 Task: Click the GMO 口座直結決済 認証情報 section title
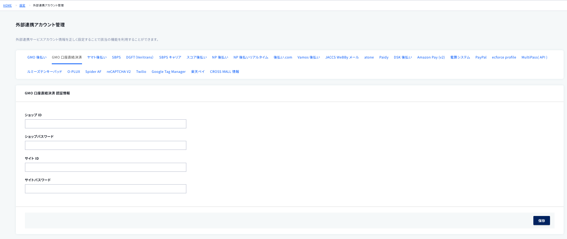tap(47, 93)
